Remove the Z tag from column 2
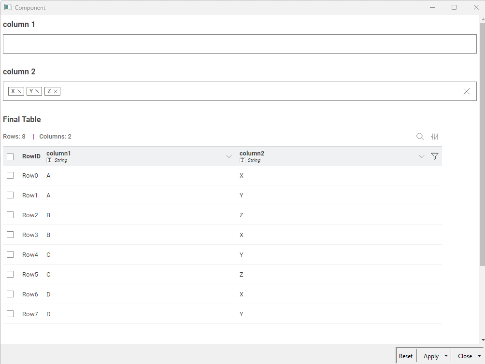The width and height of the screenshot is (485, 364). click(56, 91)
